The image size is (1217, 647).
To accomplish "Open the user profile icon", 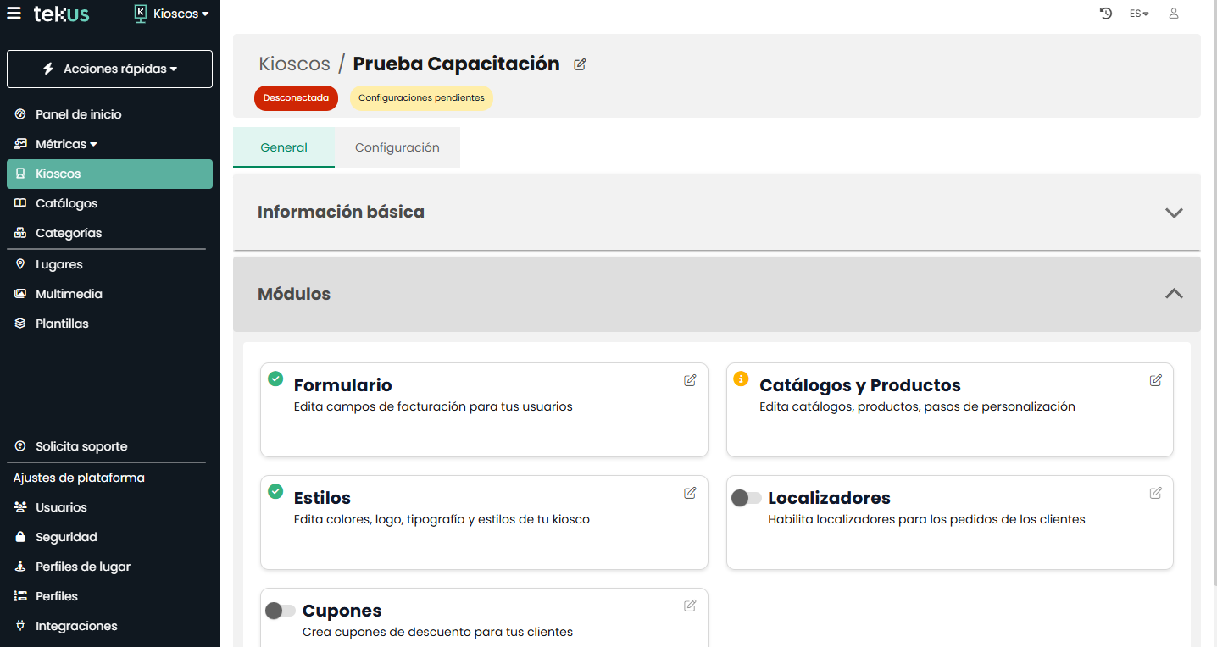I will pyautogui.click(x=1174, y=14).
